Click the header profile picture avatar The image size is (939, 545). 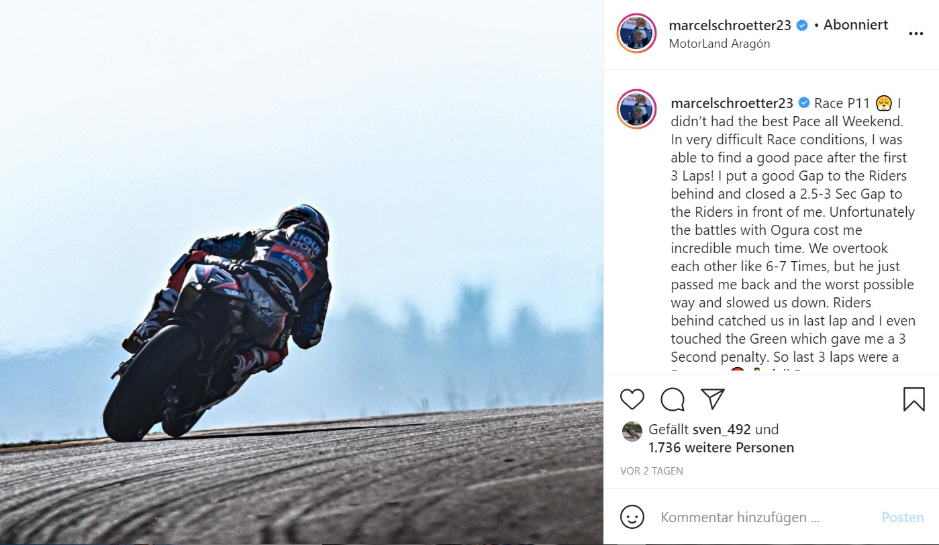[x=636, y=34]
